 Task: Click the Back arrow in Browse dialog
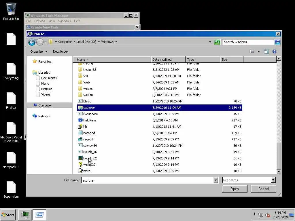tap(32, 42)
